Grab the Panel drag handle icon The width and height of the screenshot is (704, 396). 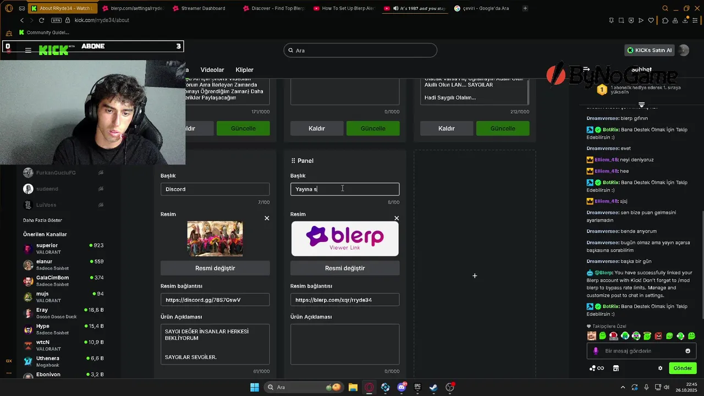click(x=293, y=161)
